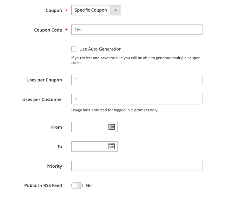Open the To date calendar picker

click(x=112, y=146)
